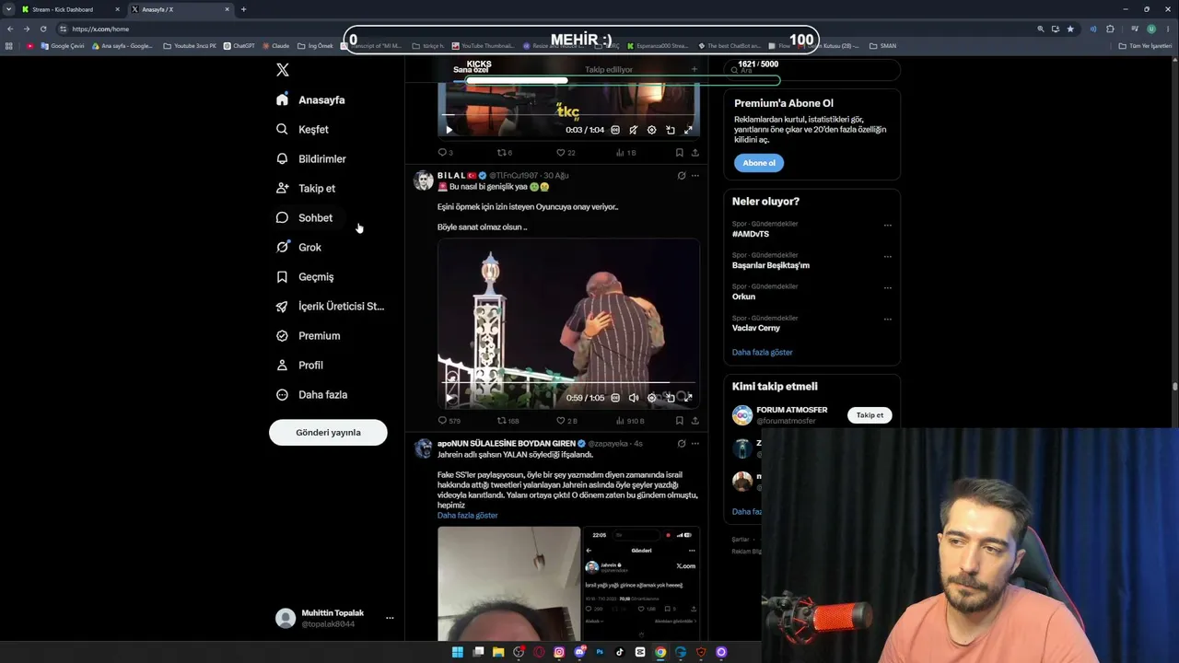Switch to the Sana özel tab

(x=471, y=69)
